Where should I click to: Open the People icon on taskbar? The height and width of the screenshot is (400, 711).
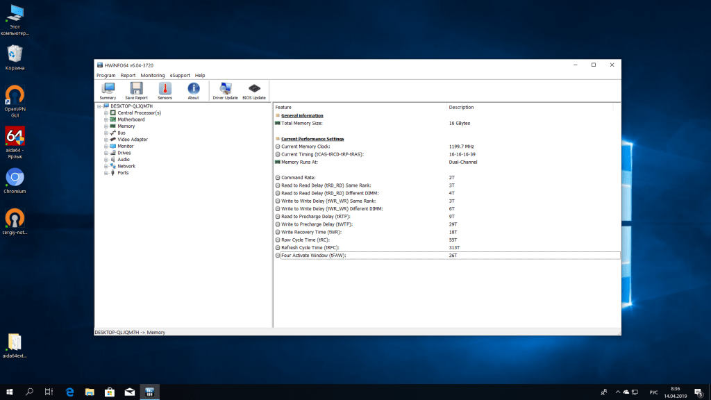[x=603, y=392]
